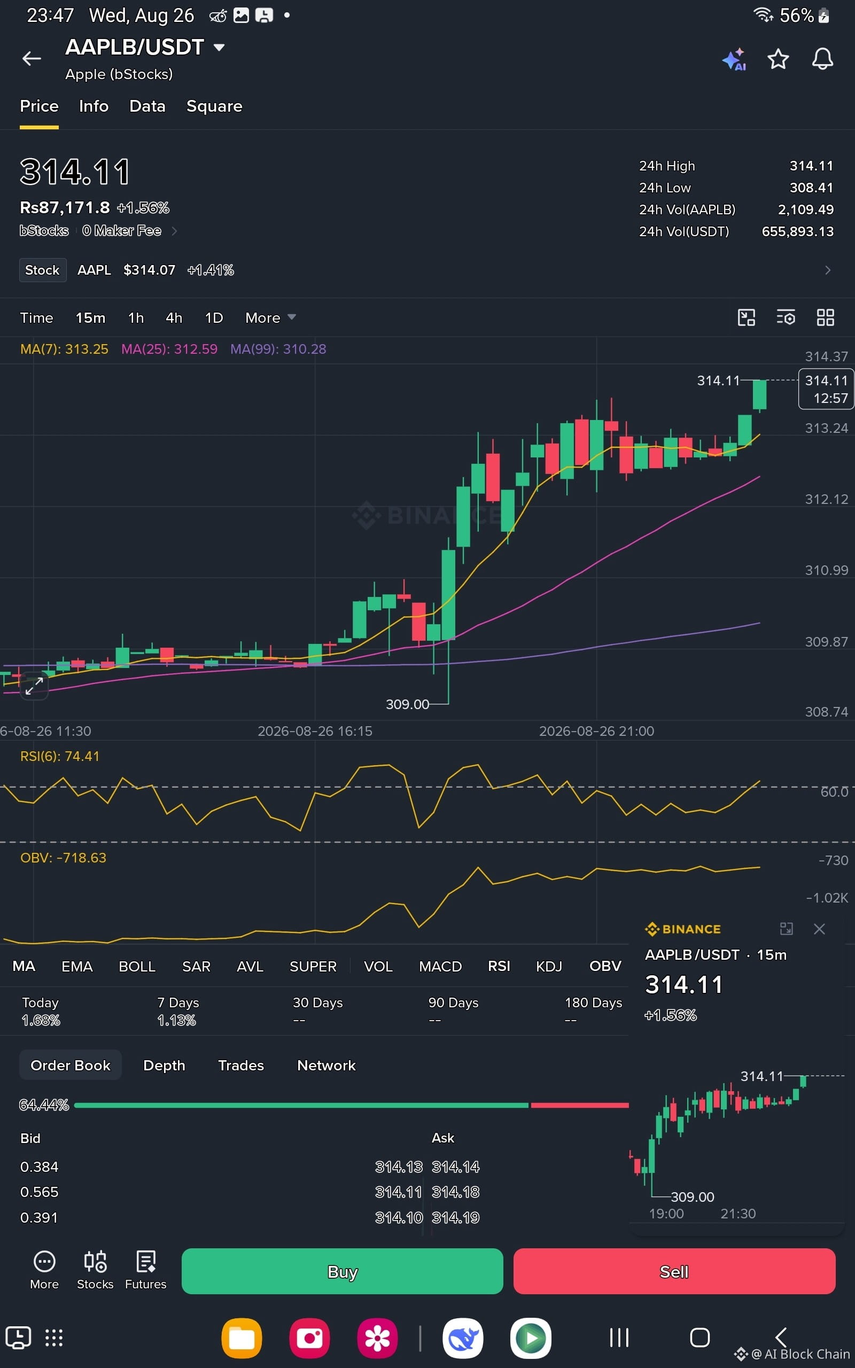The height and width of the screenshot is (1368, 855).
Task: Toggle KDJ indicator
Action: [548, 966]
